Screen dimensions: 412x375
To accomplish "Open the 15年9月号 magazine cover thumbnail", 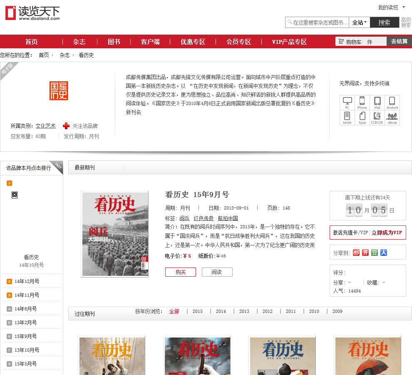I will 115,234.
